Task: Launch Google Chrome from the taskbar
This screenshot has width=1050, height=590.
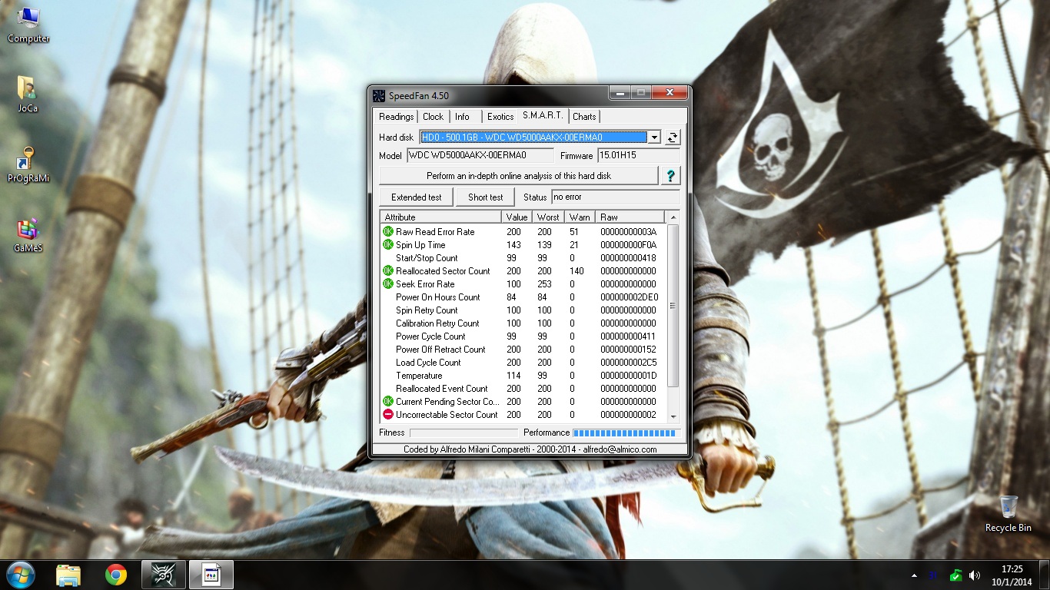Action: (x=116, y=575)
